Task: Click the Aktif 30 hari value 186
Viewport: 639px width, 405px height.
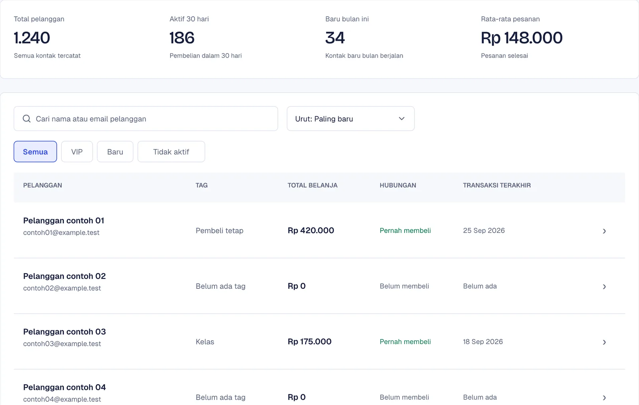Action: tap(182, 38)
